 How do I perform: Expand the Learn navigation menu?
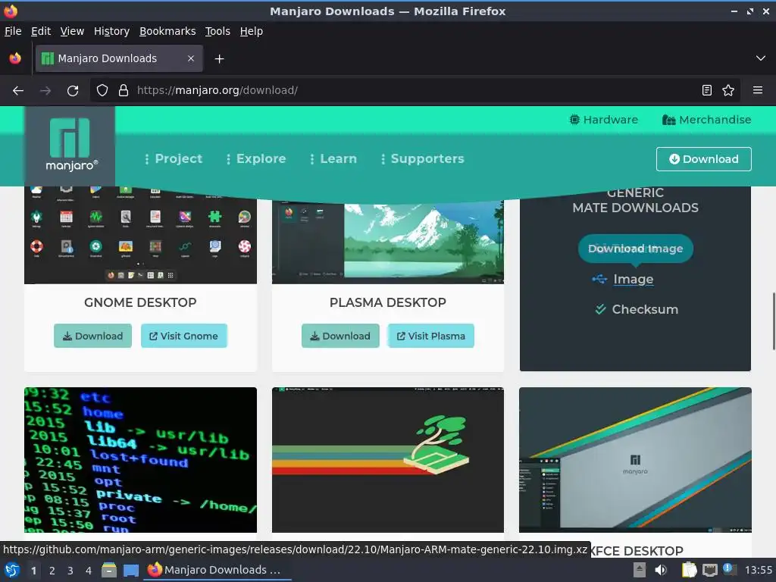[333, 159]
